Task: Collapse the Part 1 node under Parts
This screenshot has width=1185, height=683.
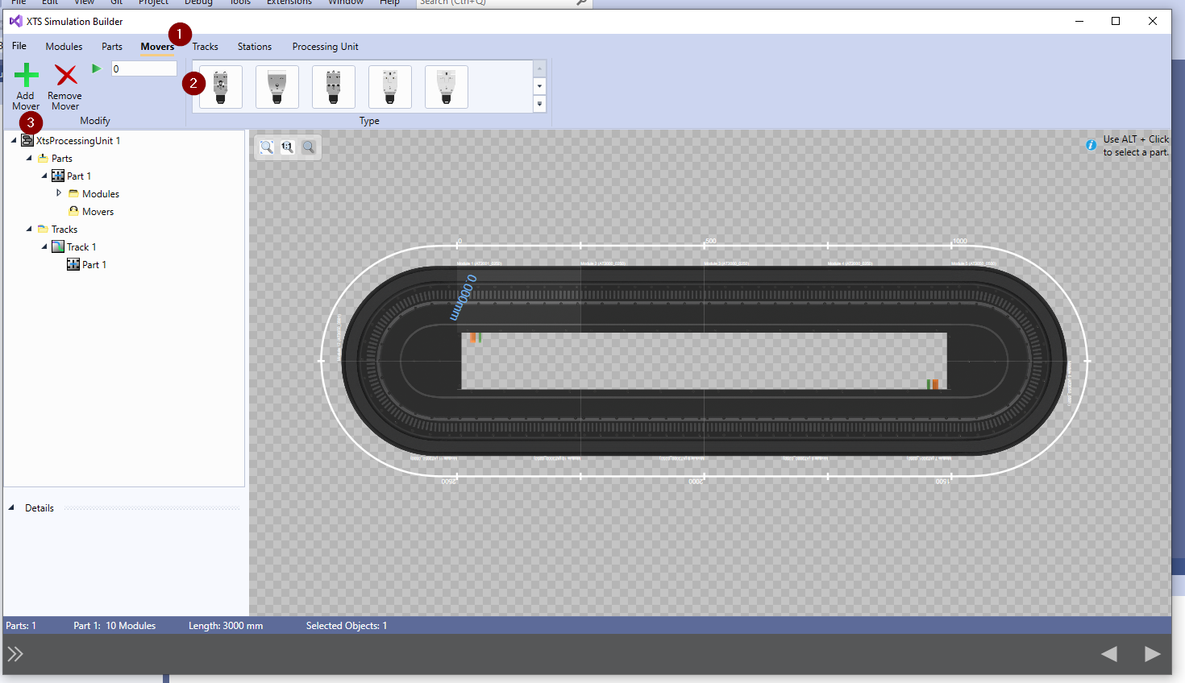Action: [x=44, y=176]
